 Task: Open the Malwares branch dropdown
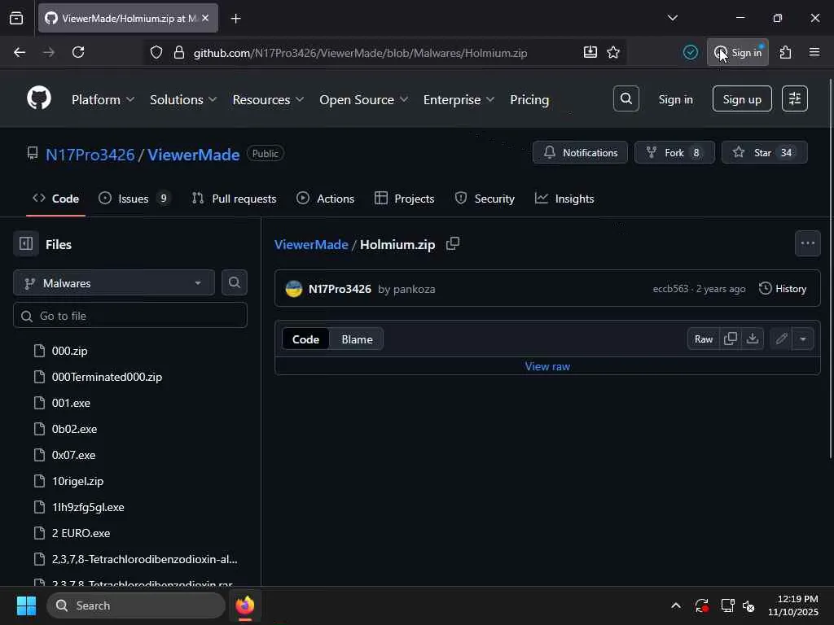click(x=114, y=282)
